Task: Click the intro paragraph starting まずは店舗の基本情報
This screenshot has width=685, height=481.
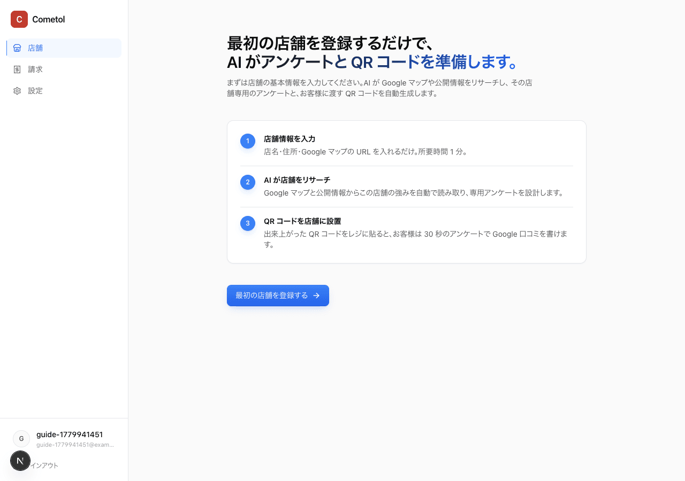Action: pyautogui.click(x=379, y=88)
